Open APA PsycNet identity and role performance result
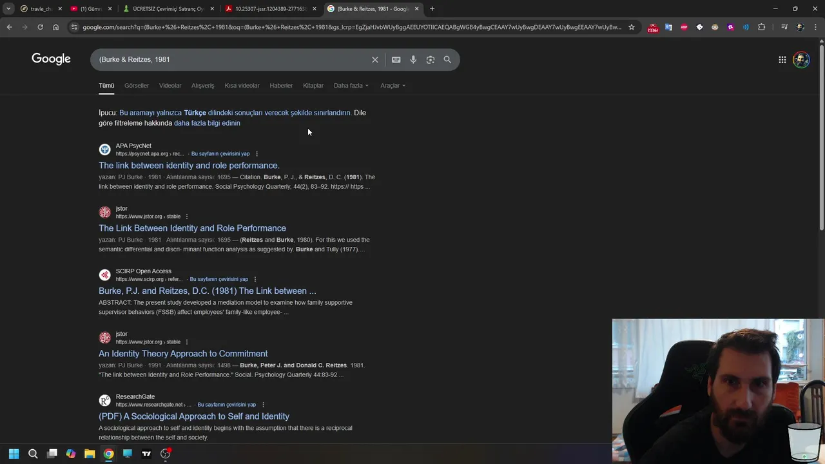This screenshot has height=464, width=825. (189, 166)
